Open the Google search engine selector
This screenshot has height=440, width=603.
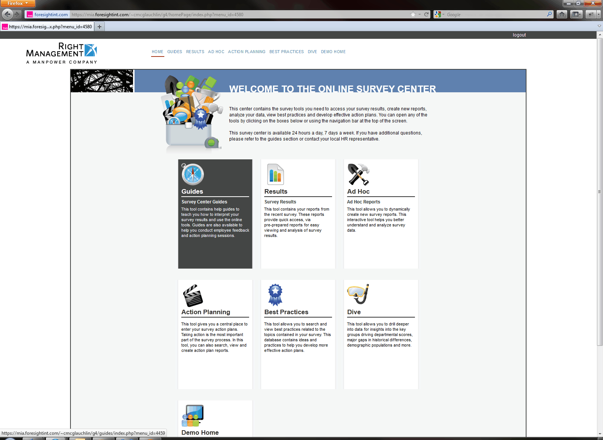pos(439,14)
